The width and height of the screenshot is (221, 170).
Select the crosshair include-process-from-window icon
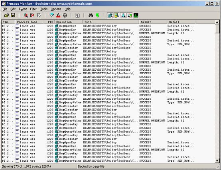pos(65,15)
